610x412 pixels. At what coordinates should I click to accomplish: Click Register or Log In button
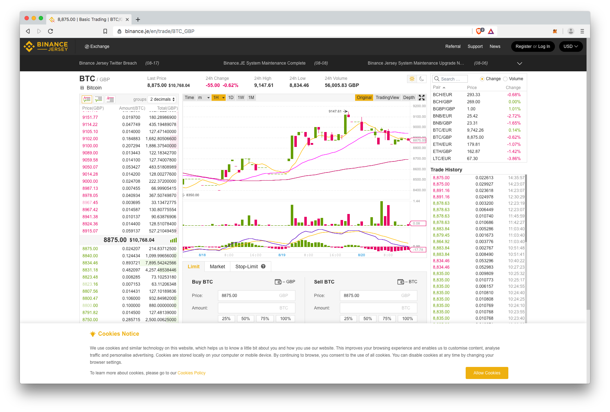[x=533, y=46]
